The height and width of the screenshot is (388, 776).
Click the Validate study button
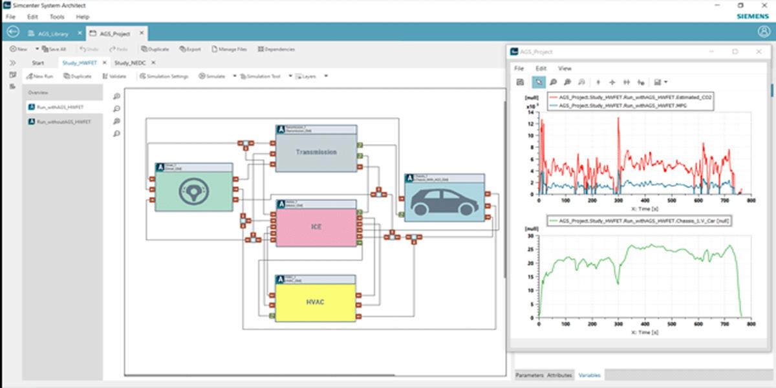114,76
